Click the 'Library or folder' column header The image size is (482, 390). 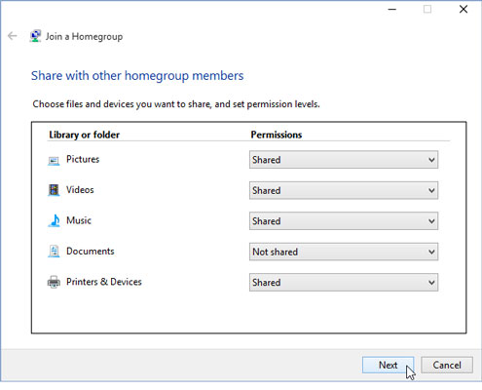click(85, 135)
